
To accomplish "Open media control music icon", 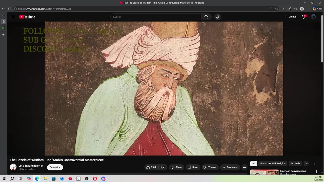I will [290, 9].
